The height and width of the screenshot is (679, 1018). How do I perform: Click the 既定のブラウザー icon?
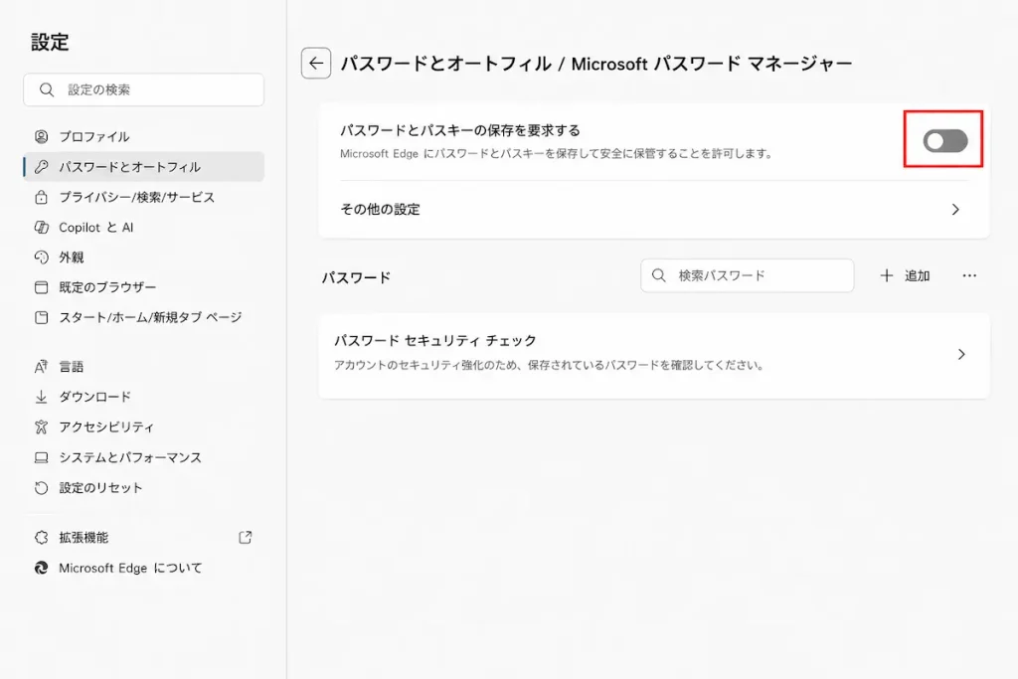click(41, 287)
